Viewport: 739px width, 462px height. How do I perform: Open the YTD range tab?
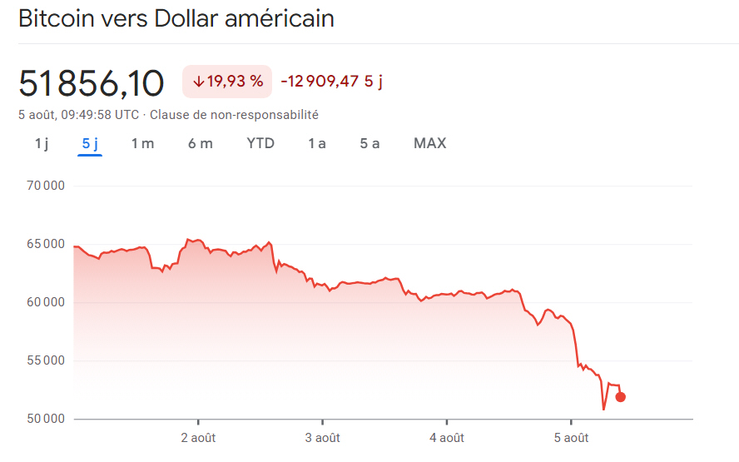(x=260, y=143)
